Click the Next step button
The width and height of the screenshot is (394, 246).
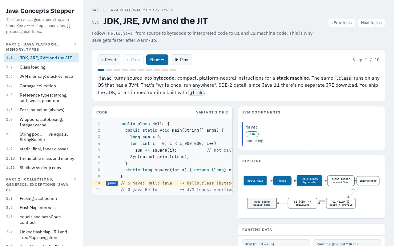coord(157,60)
